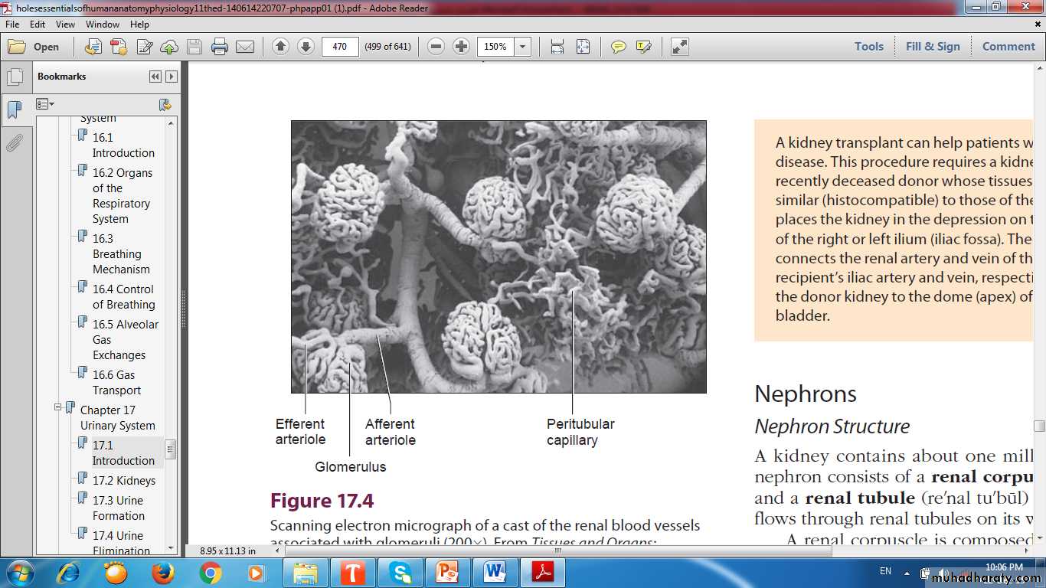This screenshot has height=588, width=1046.
Task: Click the page number input field
Action: tap(340, 47)
